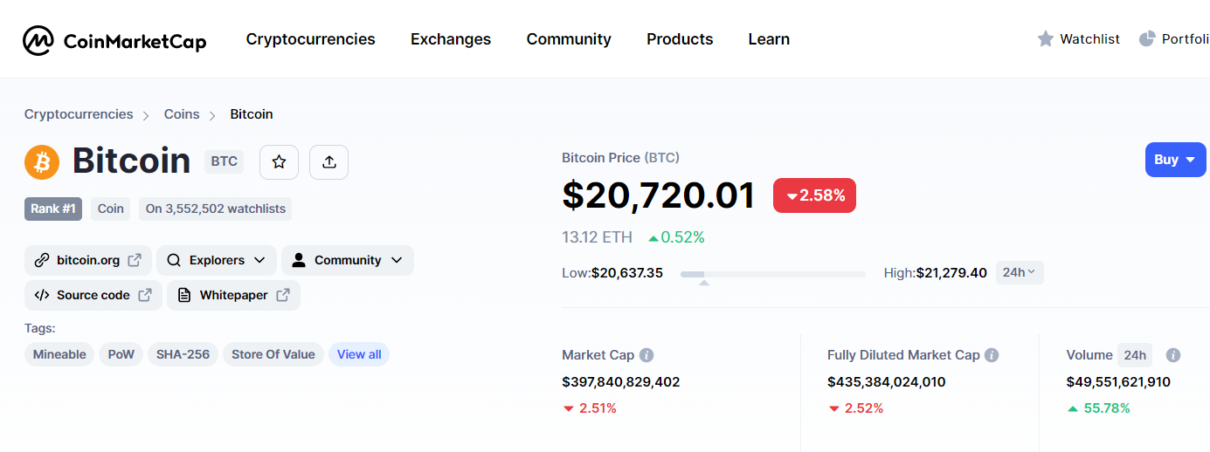
Task: Open the Whitepaper link
Action: point(233,295)
